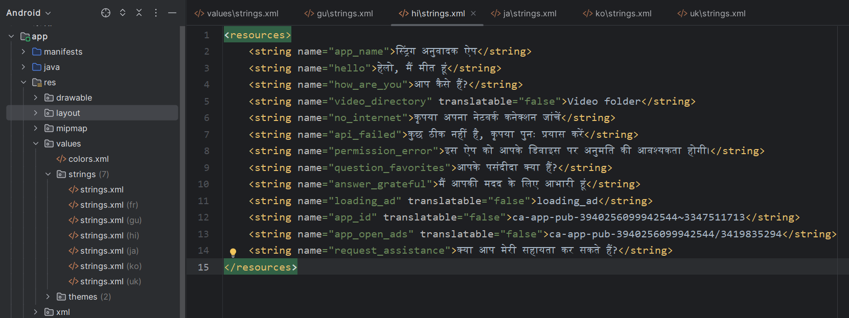Expand the layout folder

[36, 113]
